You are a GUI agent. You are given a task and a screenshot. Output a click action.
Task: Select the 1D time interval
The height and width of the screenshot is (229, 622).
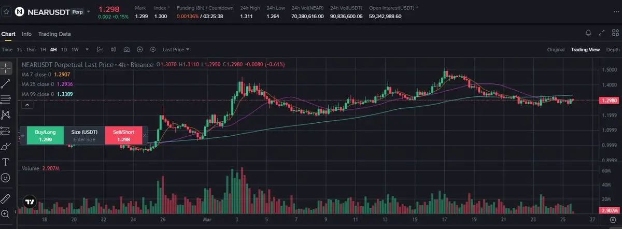coord(64,50)
